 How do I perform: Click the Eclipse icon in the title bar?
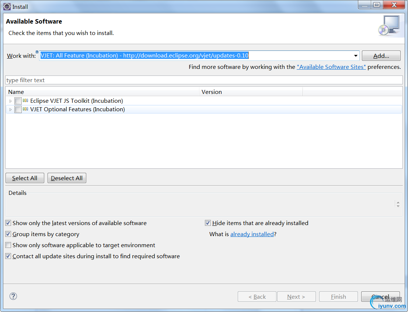click(7, 7)
